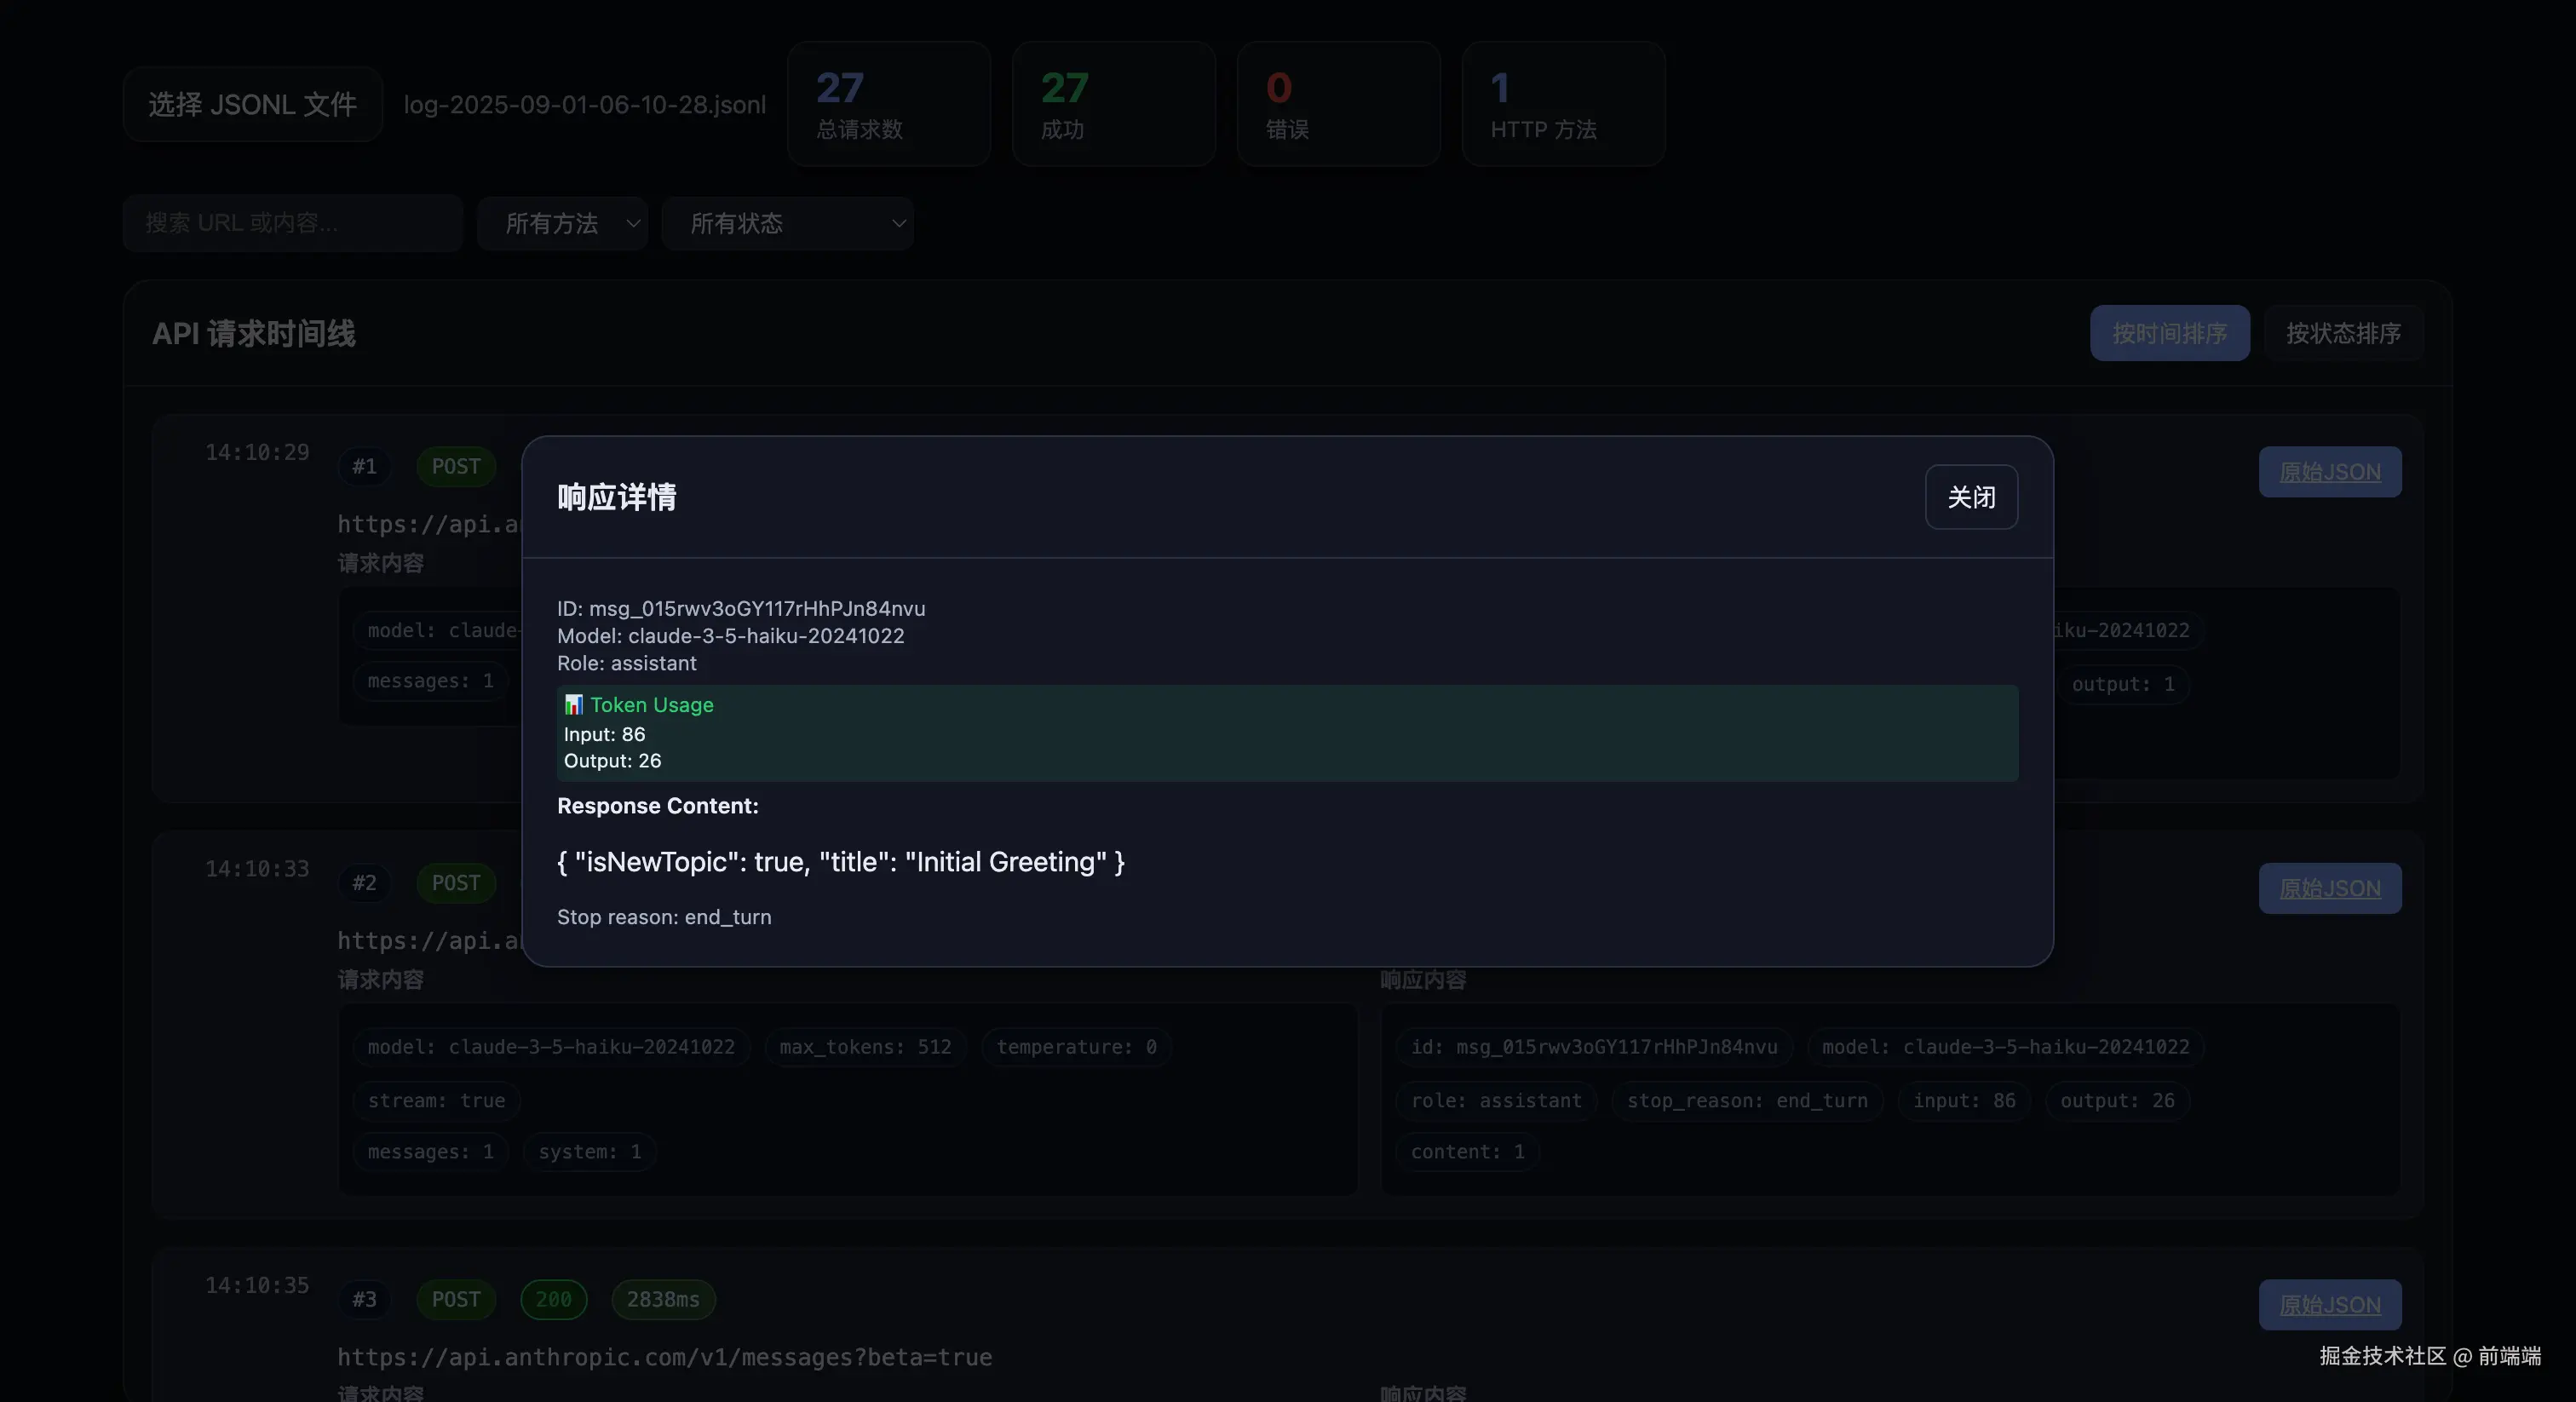This screenshot has height=1402, width=2576.
Task: Click the id: msg_015rwv3oGY117rHhPJn84nvu response tag
Action: coord(1594,1047)
